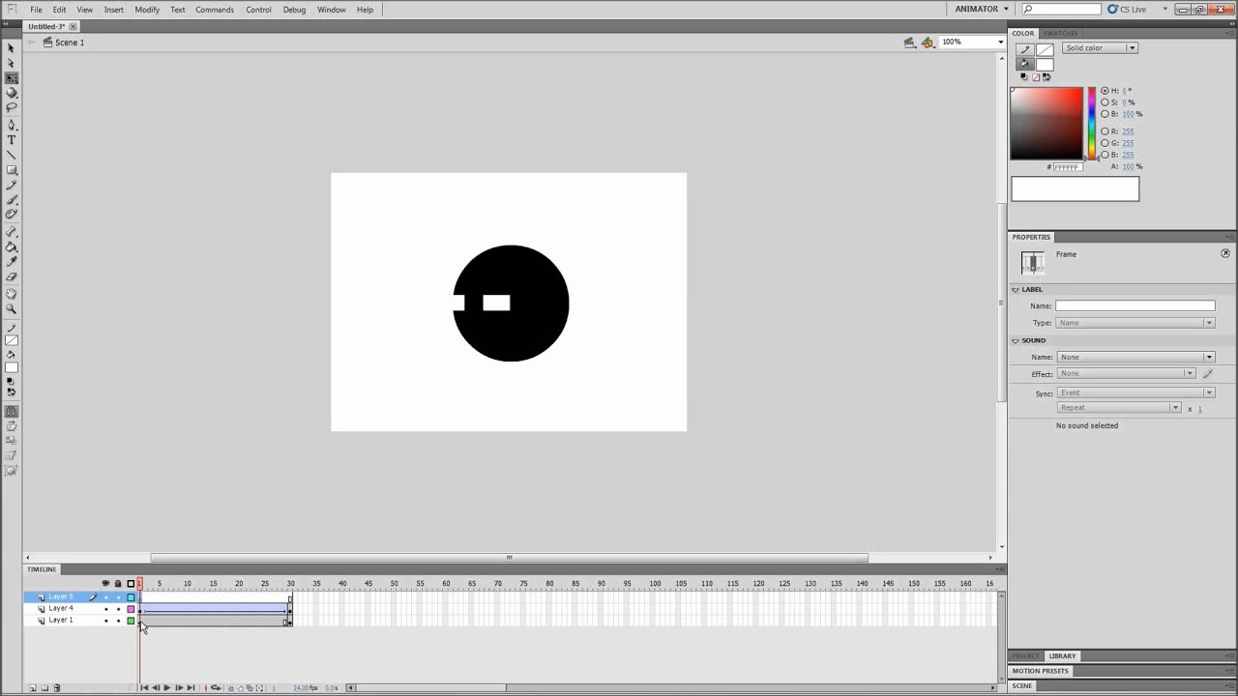
Task: Switch to the Library tab
Action: tap(1062, 655)
